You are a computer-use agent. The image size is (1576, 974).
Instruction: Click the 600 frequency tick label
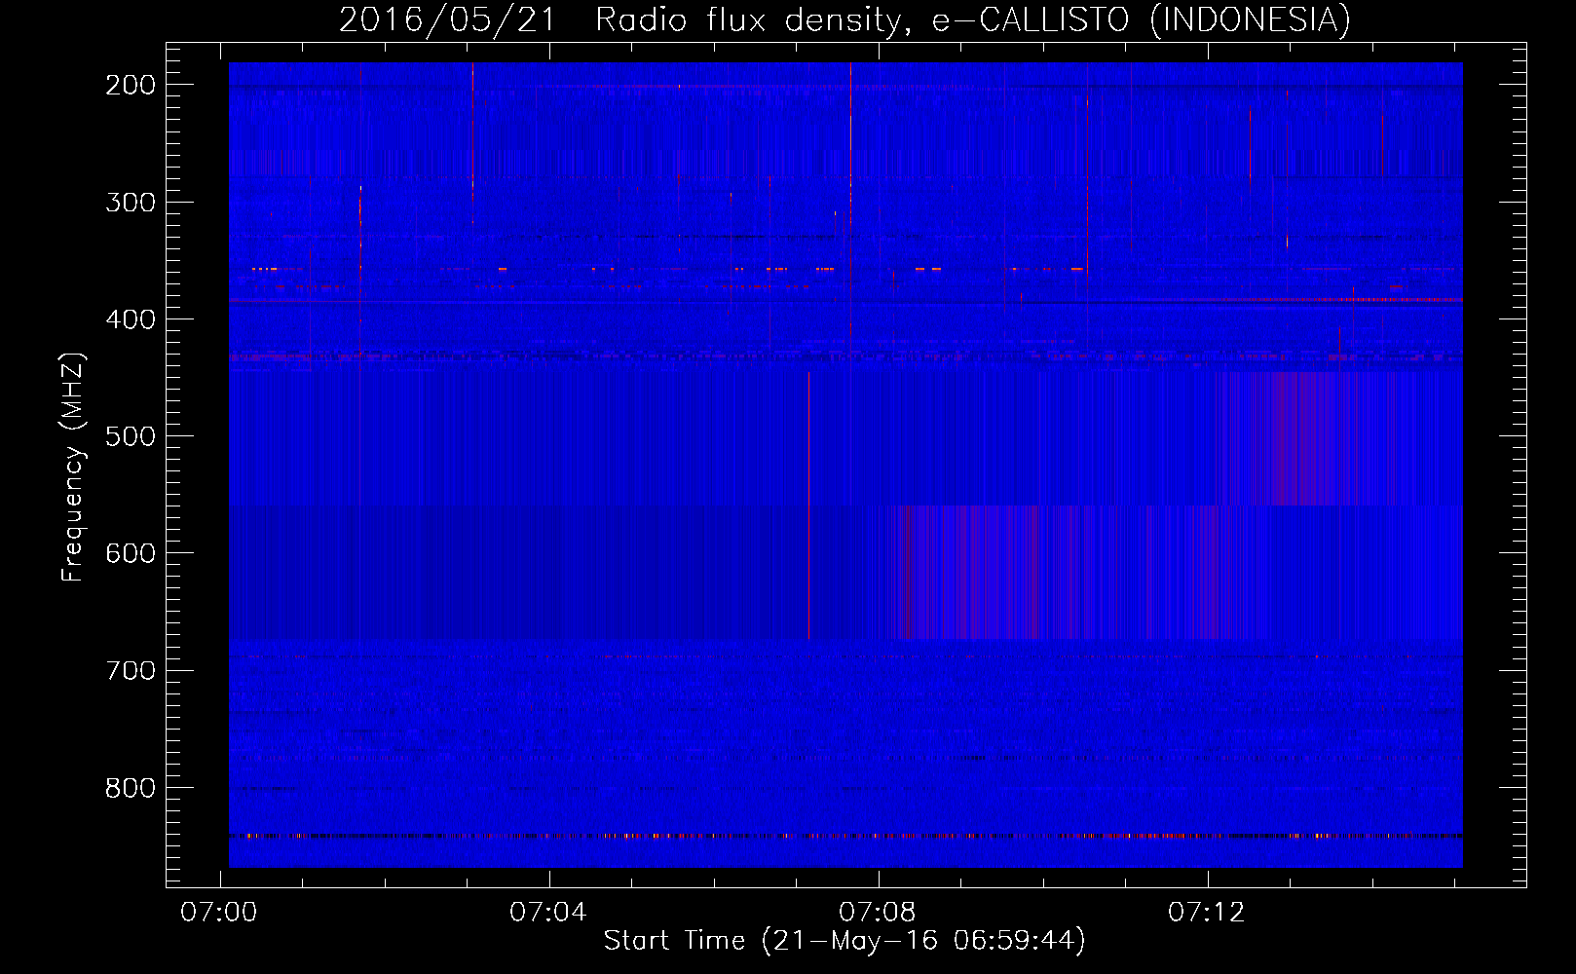tap(130, 553)
